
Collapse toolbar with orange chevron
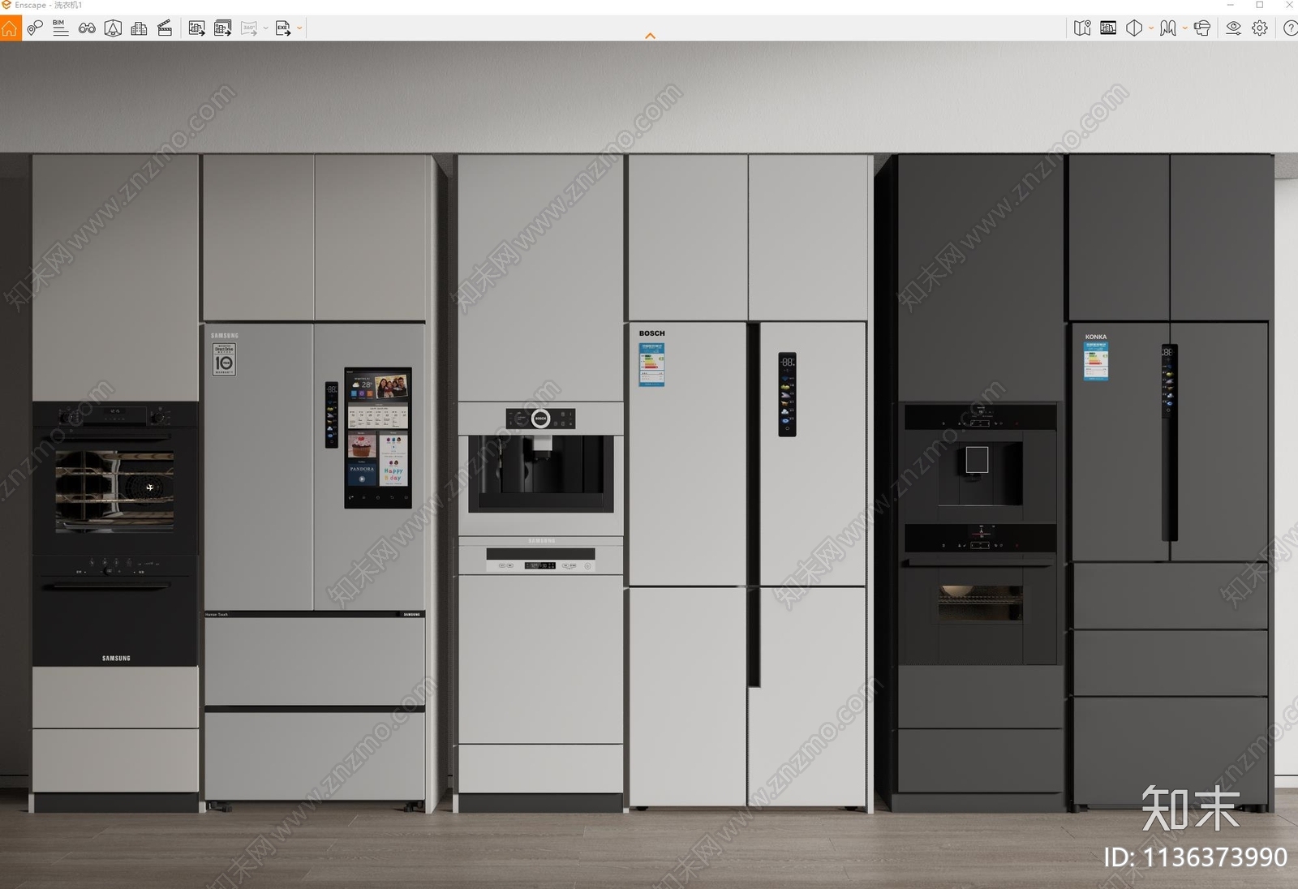tap(650, 36)
